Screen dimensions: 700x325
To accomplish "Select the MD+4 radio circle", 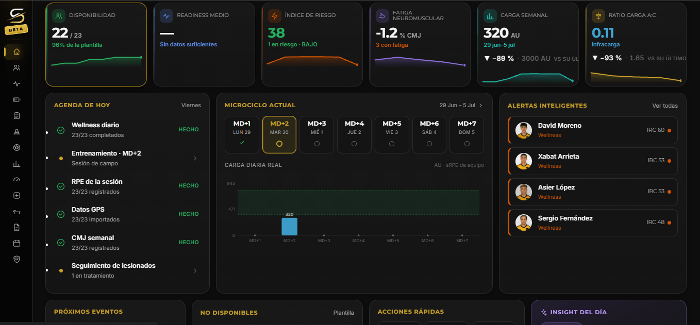I will click(354, 144).
